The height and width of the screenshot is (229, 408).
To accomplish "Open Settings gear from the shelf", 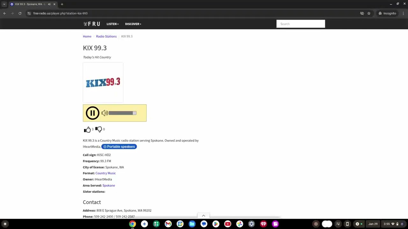I will pyautogui.click(x=251, y=224).
